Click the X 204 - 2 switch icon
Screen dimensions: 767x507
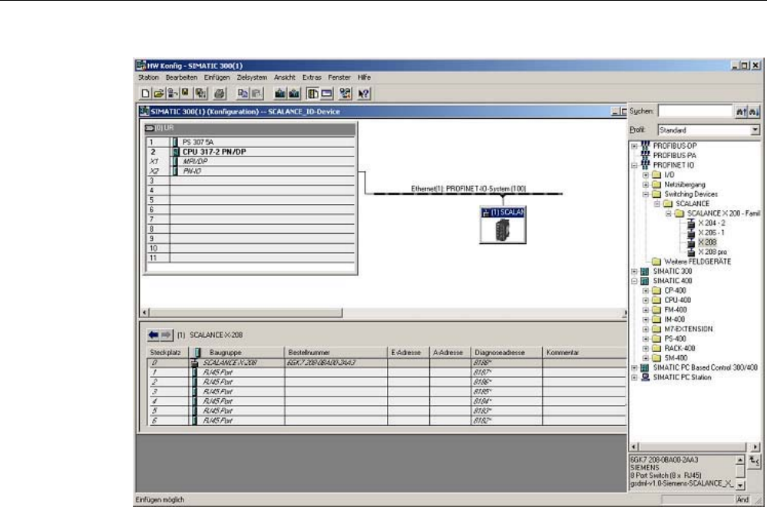[x=691, y=223]
